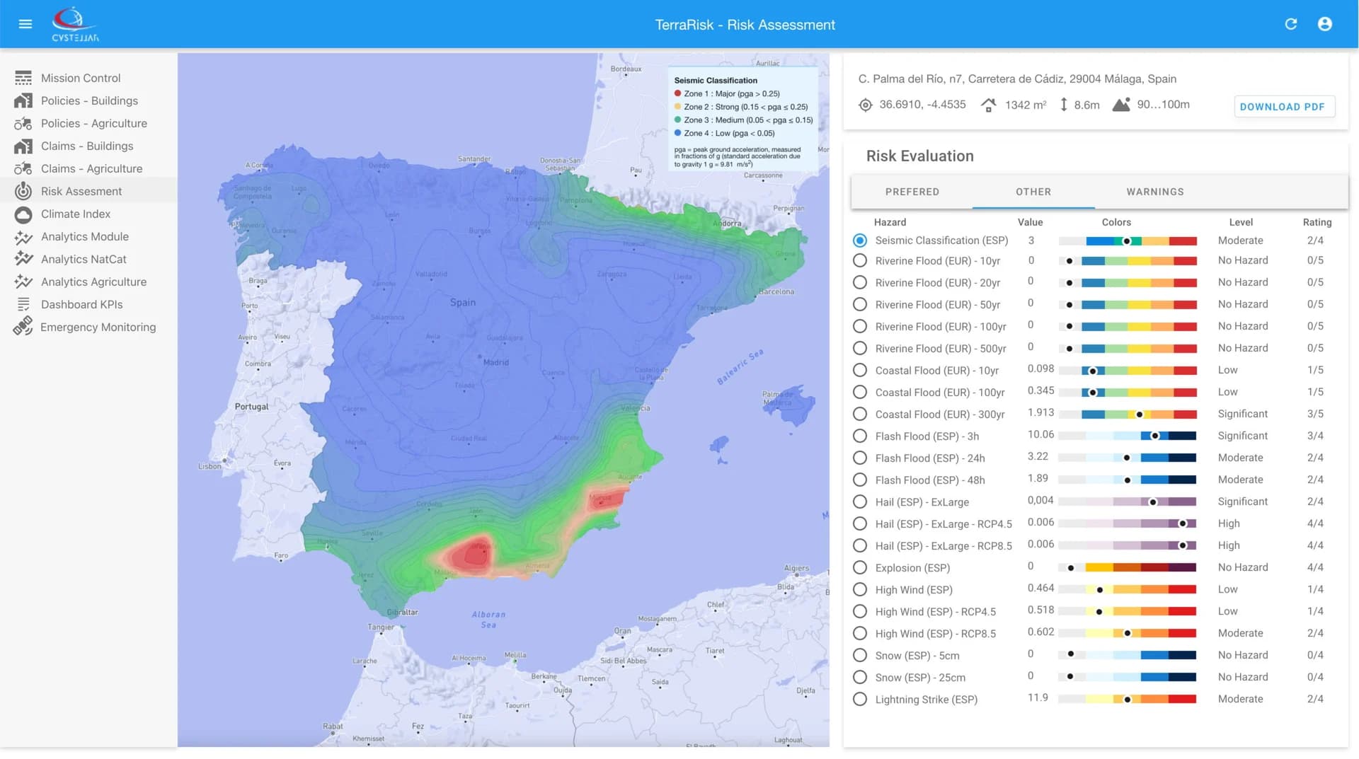Select Lightning Strike (ESP) radio button
Image resolution: width=1359 pixels, height=759 pixels.
pyautogui.click(x=860, y=699)
